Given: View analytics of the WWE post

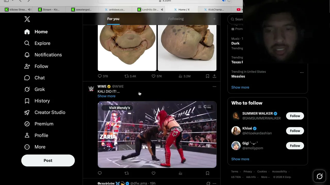Looking at the screenshot, I should coord(180,173).
